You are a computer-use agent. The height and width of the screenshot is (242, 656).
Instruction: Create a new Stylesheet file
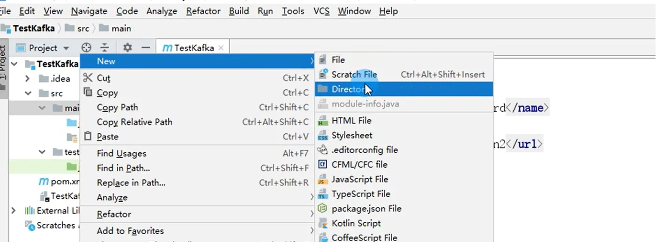point(351,135)
